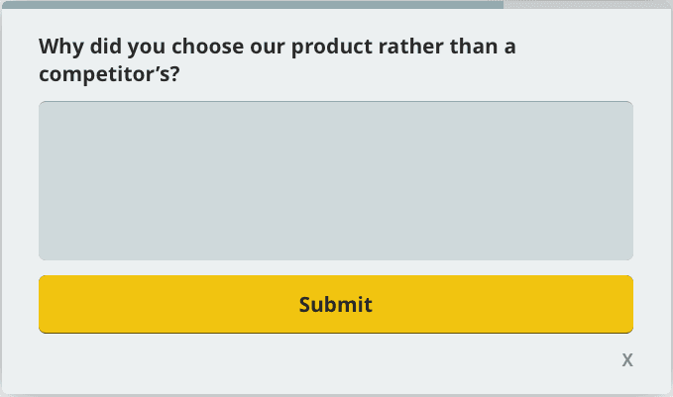
Task: Submit the competitor question response
Action: (x=335, y=304)
